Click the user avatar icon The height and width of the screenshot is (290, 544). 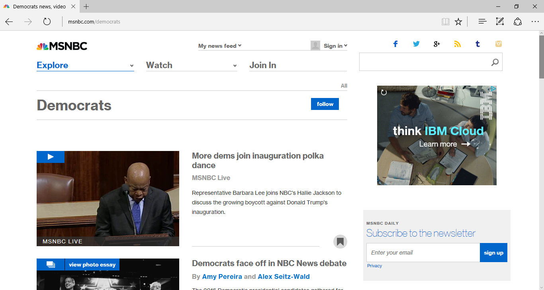point(315,45)
